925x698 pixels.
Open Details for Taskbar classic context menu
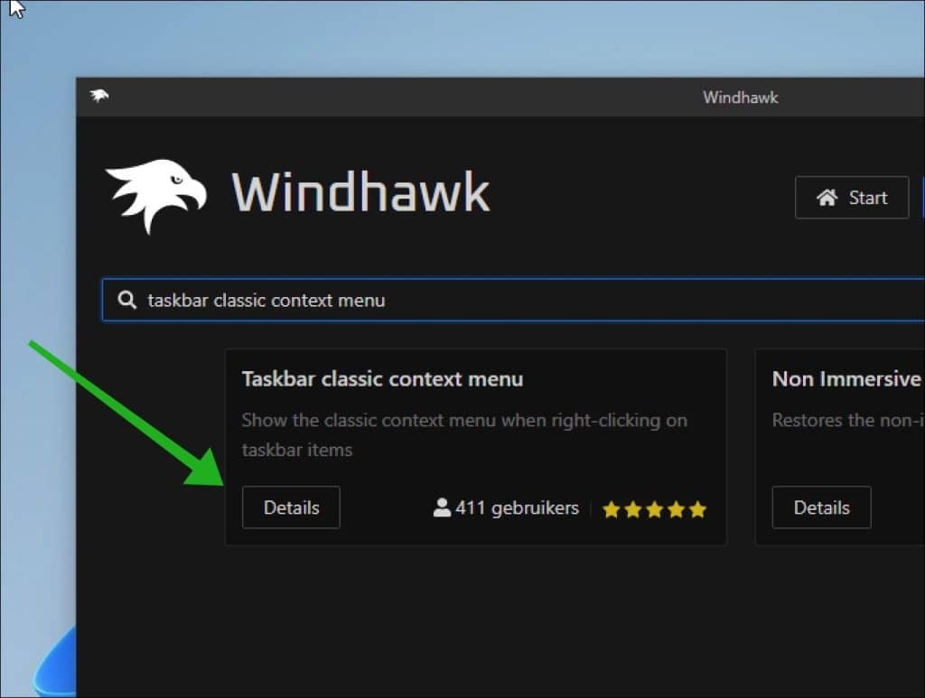click(x=291, y=507)
